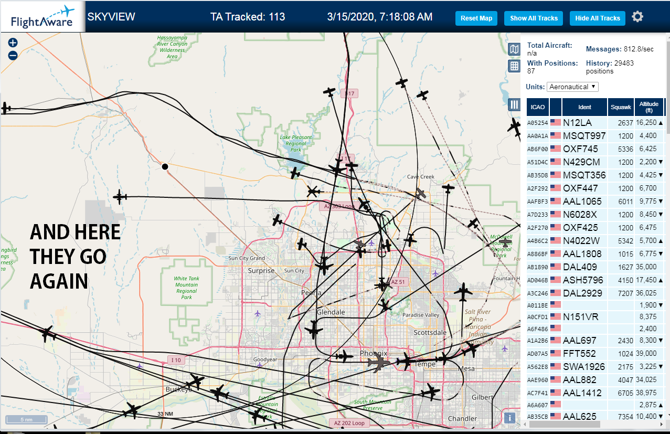Click the SKYVIEW title text
This screenshot has width=670, height=434.
pyautogui.click(x=111, y=17)
